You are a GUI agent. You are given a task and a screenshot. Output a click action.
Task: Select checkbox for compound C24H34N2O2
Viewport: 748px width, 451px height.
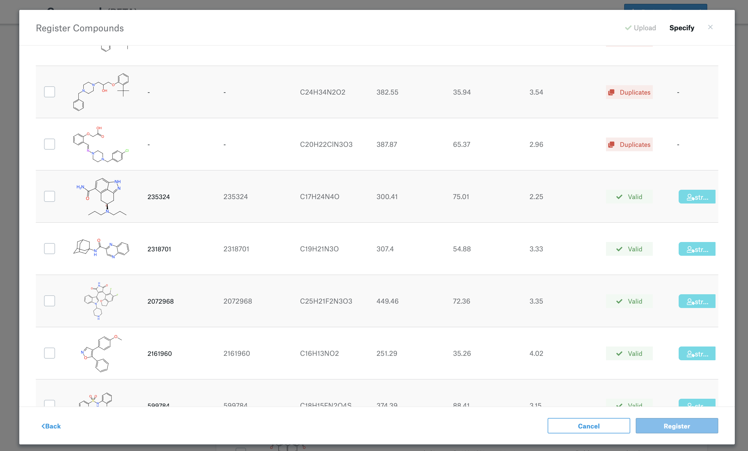pyautogui.click(x=50, y=92)
